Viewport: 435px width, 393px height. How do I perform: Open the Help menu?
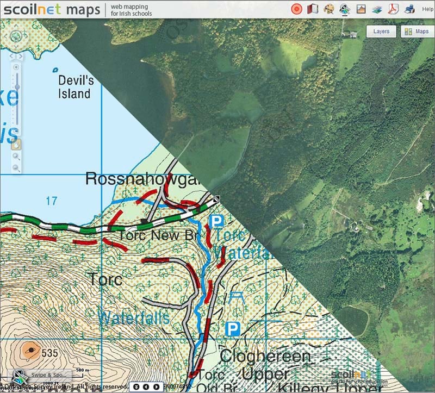tap(427, 9)
